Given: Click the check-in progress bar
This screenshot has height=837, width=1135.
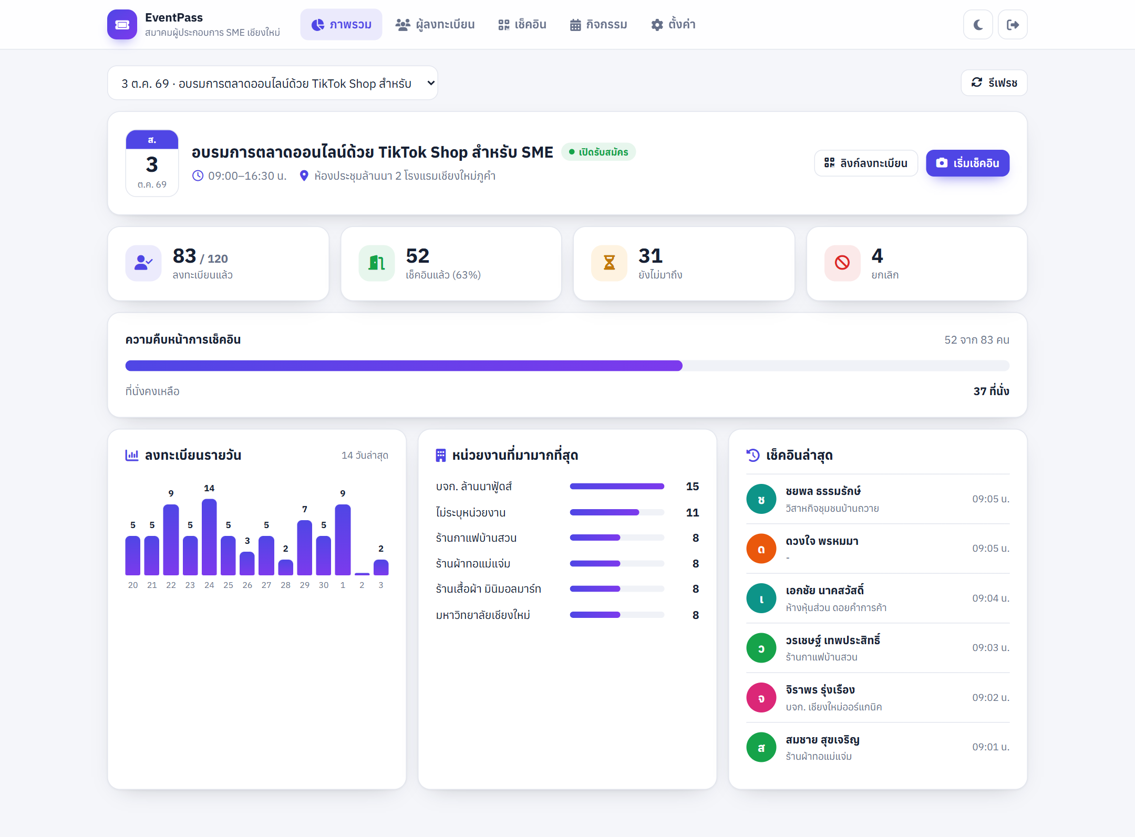Looking at the screenshot, I should coord(567,366).
